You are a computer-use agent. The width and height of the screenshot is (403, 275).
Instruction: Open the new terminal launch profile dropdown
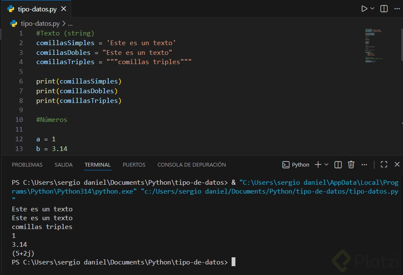click(327, 165)
